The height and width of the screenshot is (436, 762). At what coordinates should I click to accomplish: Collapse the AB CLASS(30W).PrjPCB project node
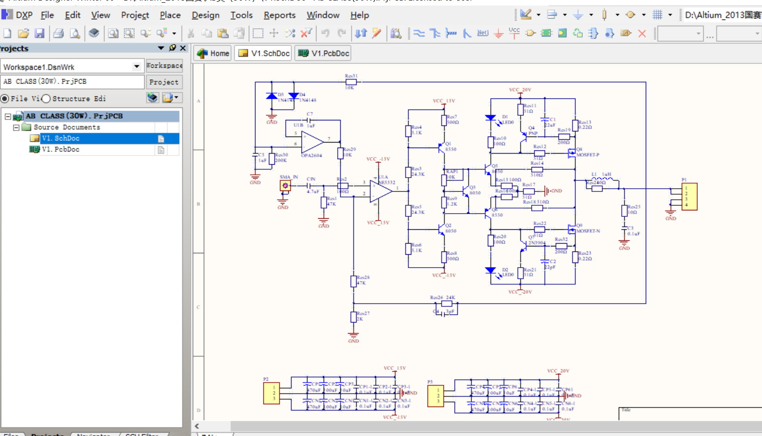8,116
